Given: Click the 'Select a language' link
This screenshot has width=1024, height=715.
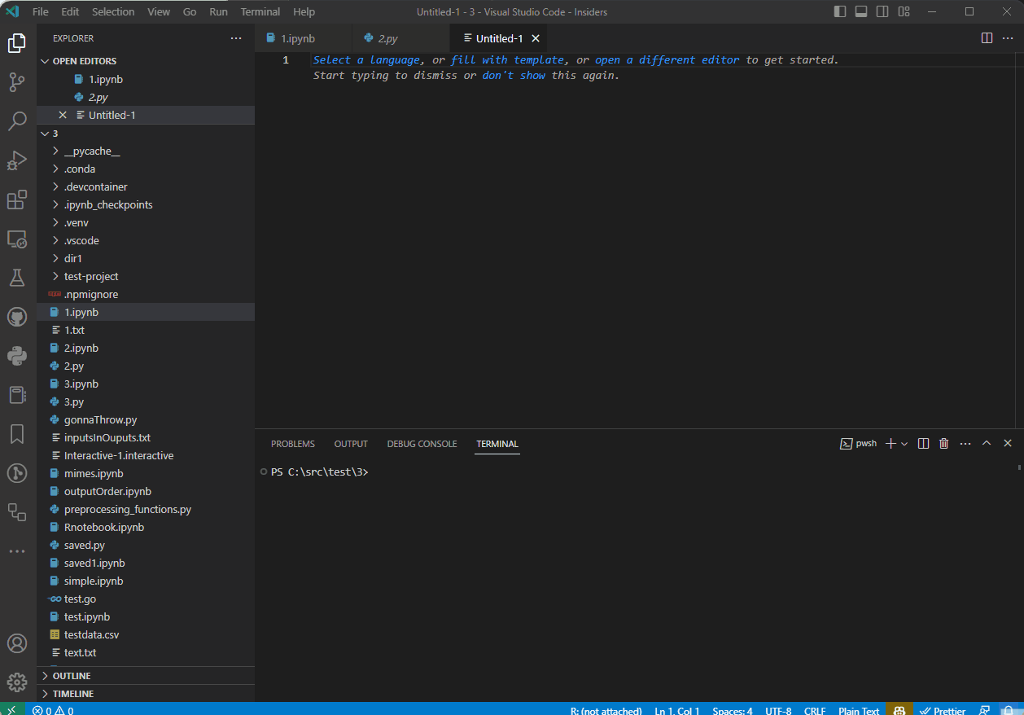Looking at the screenshot, I should 367,59.
